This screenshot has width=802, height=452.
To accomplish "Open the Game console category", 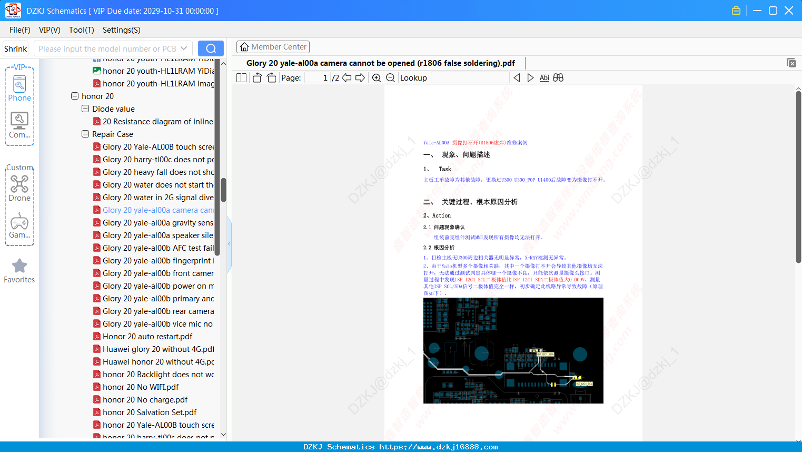I will [x=19, y=226].
